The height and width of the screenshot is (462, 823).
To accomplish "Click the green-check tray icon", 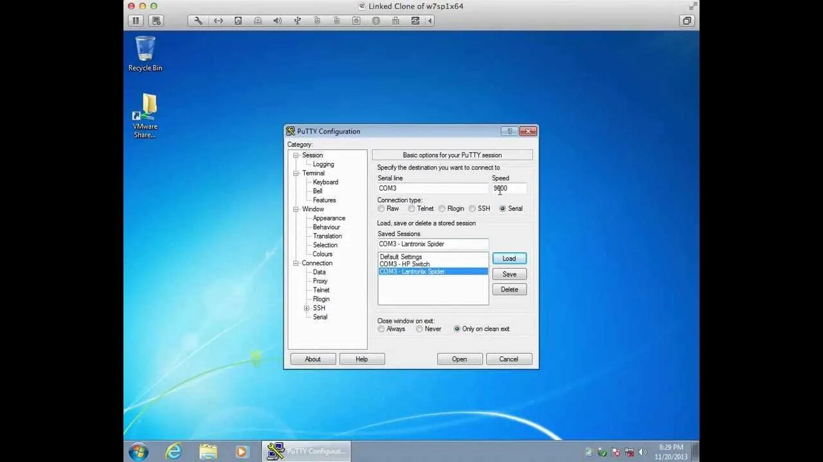I will click(x=602, y=452).
